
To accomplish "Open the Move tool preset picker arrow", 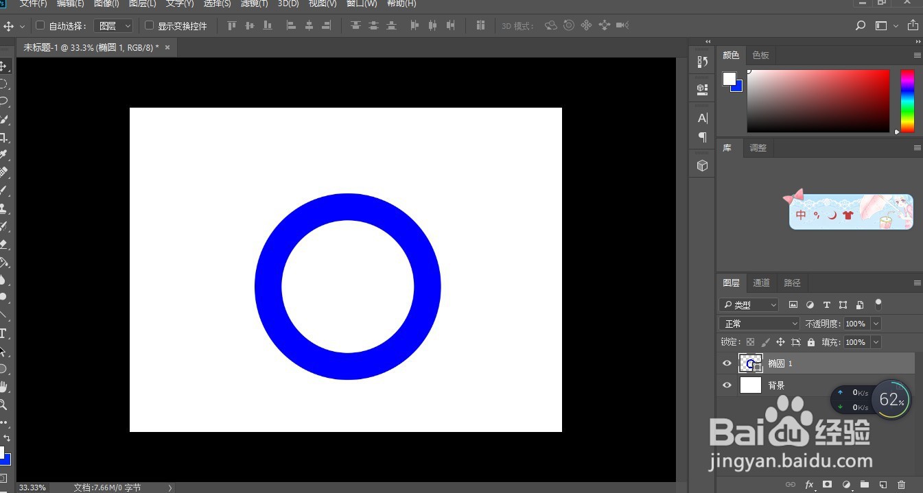I will coord(22,27).
